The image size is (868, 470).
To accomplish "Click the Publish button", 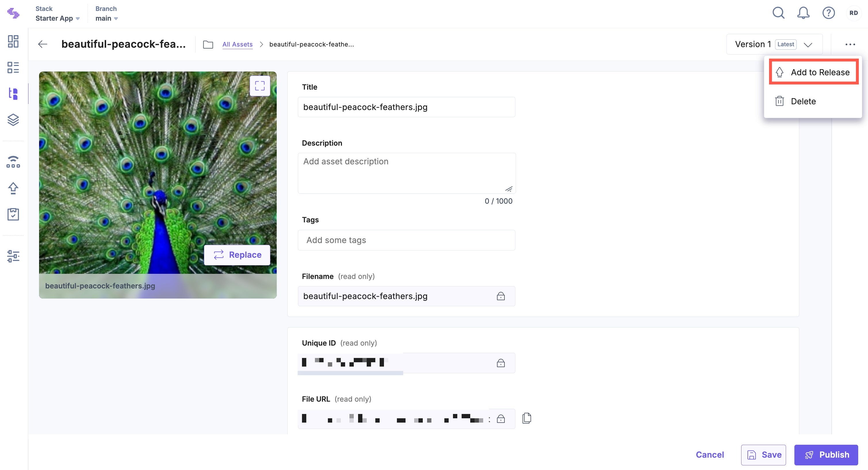I will (x=826, y=455).
